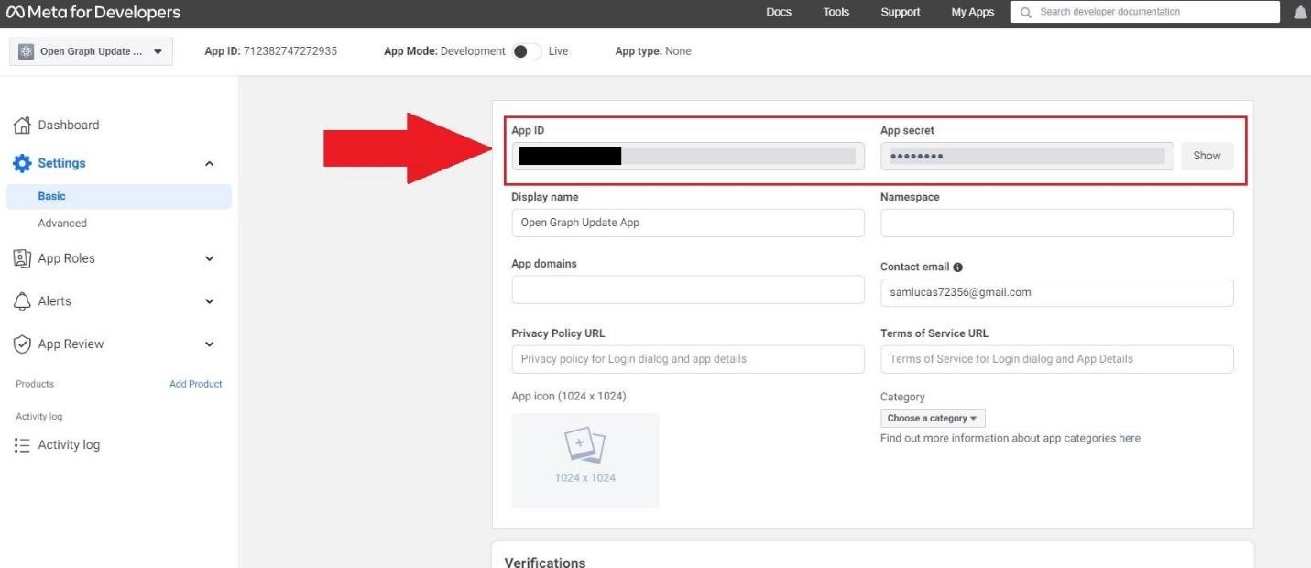Click the Products label in sidebar
This screenshot has height=568, width=1311.
tap(35, 384)
